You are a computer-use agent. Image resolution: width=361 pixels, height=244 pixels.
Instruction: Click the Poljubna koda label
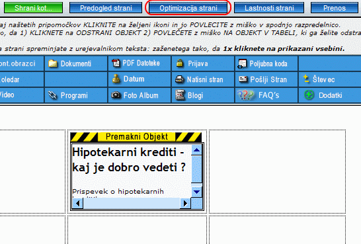pyautogui.click(x=268, y=63)
